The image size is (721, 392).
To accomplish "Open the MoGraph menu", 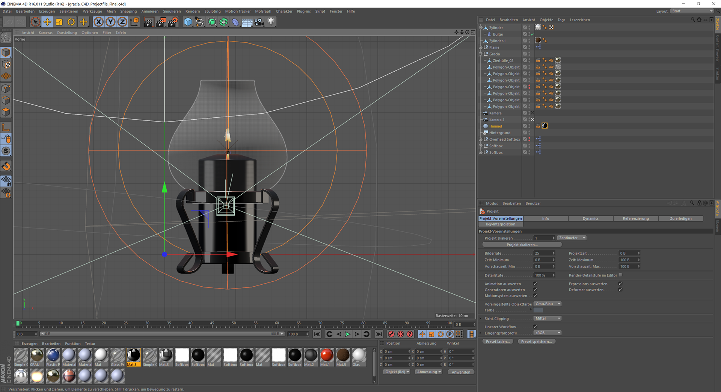I will click(263, 11).
